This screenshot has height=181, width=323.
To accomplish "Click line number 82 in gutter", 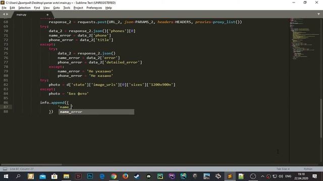I will pyautogui.click(x=6, y=84).
